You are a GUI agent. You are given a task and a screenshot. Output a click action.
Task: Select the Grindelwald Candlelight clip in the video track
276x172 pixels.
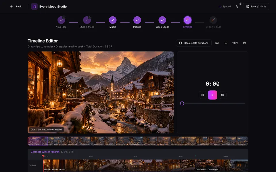coord(222,165)
